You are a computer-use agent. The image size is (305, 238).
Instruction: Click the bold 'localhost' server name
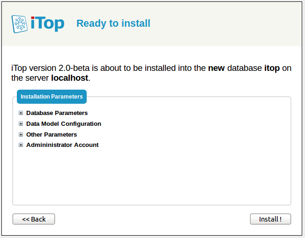coord(69,78)
